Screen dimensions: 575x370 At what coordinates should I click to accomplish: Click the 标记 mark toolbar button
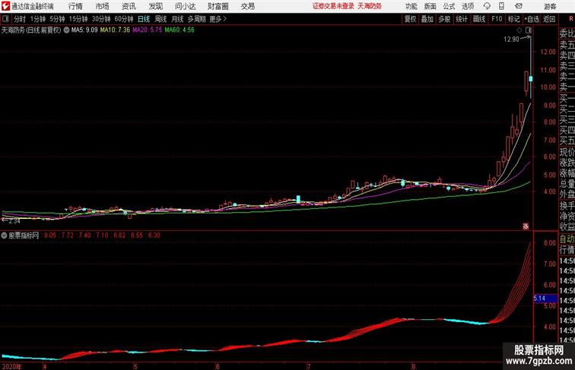click(513, 19)
